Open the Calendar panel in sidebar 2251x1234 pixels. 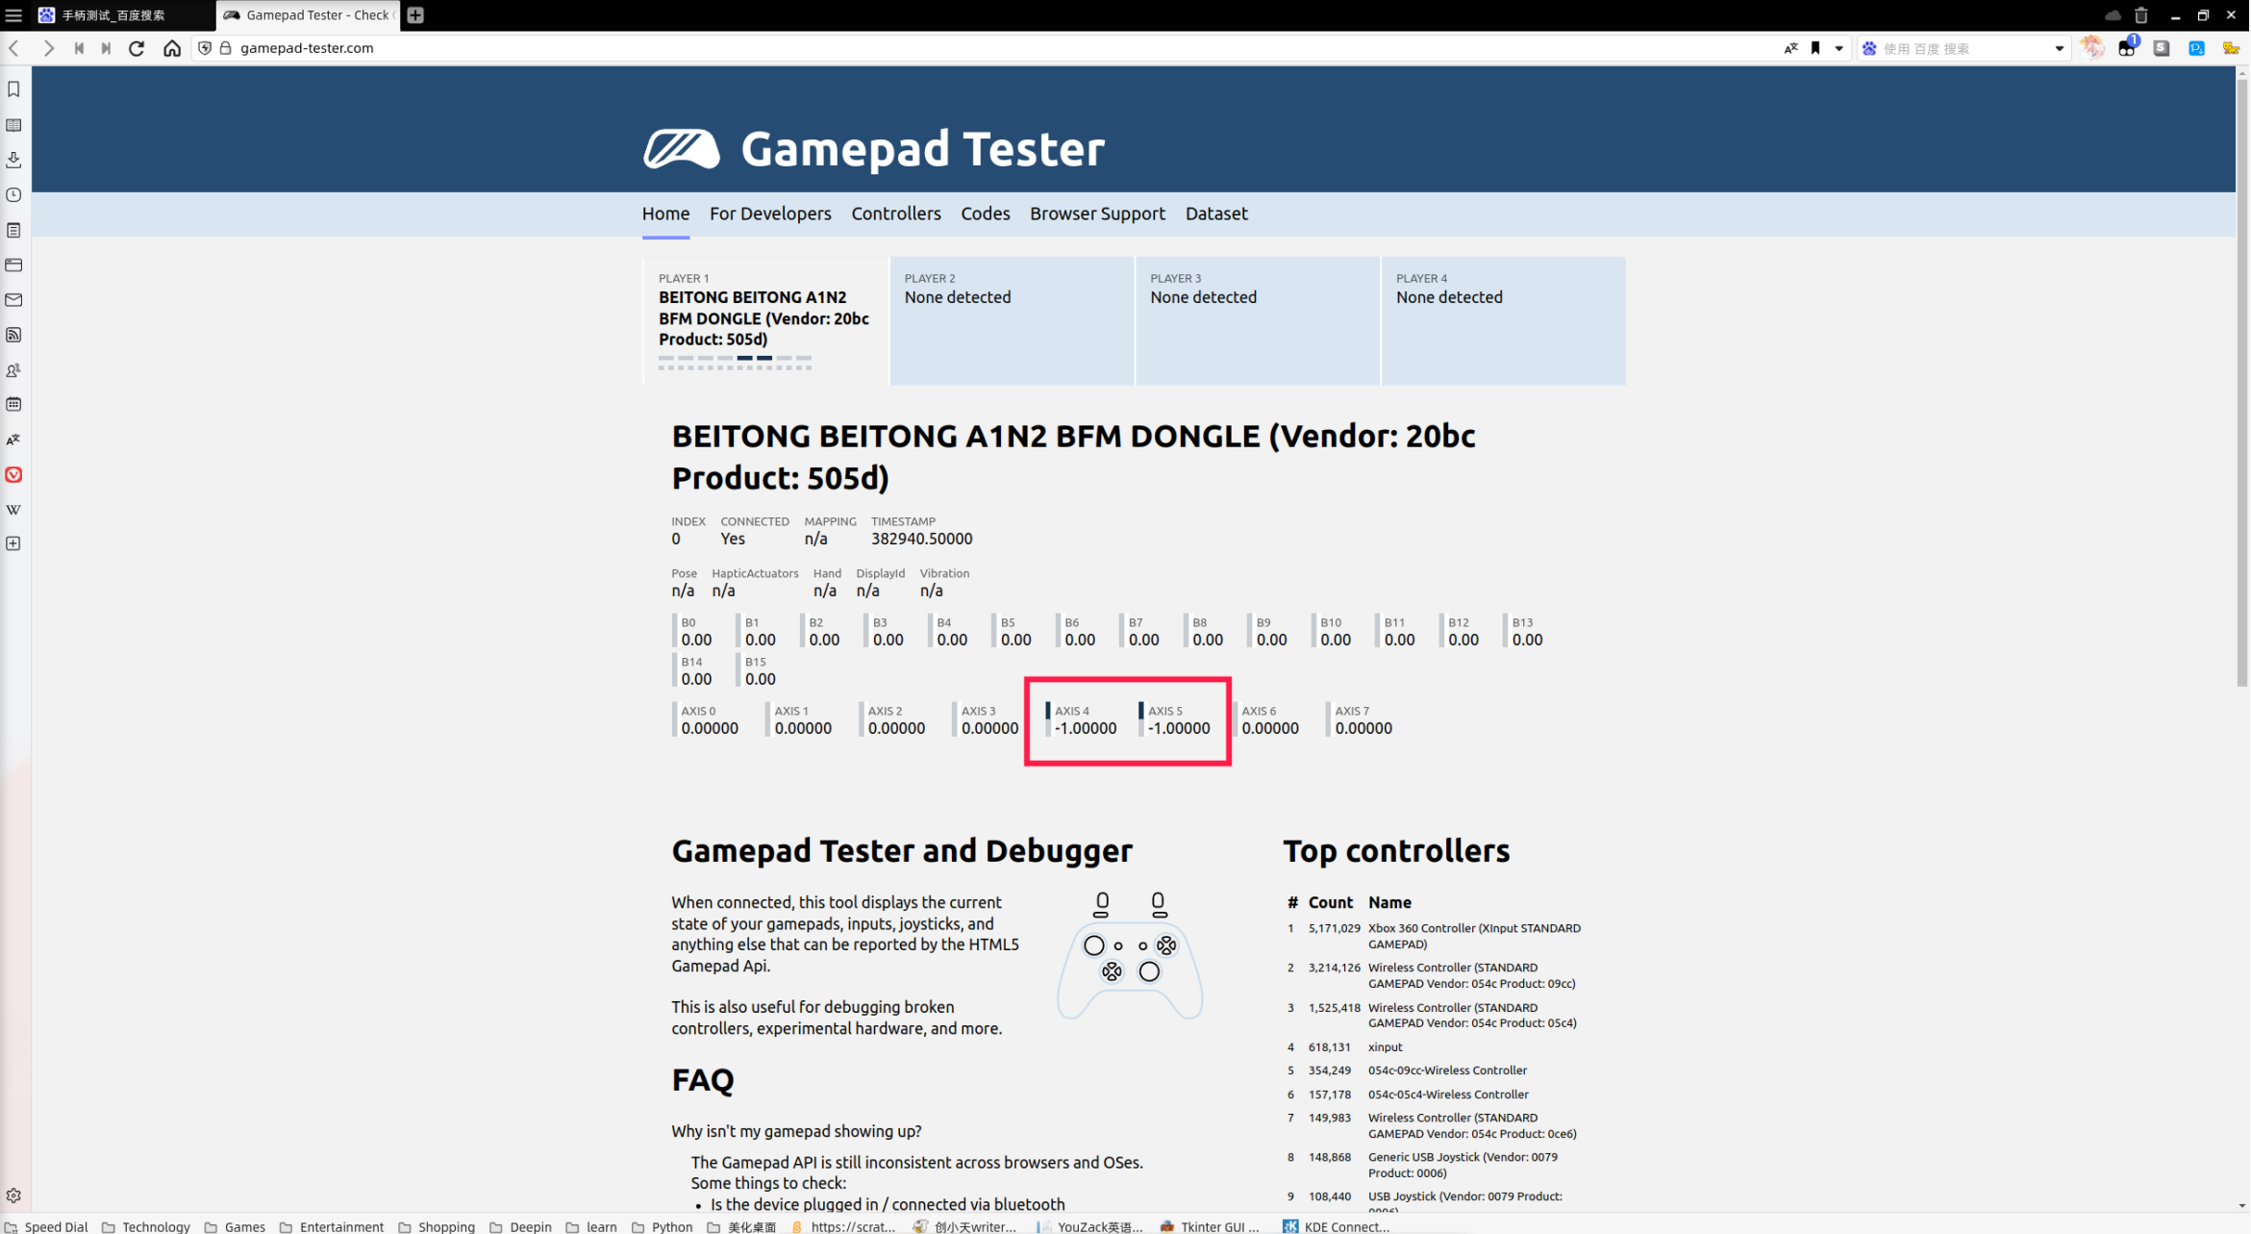13,405
